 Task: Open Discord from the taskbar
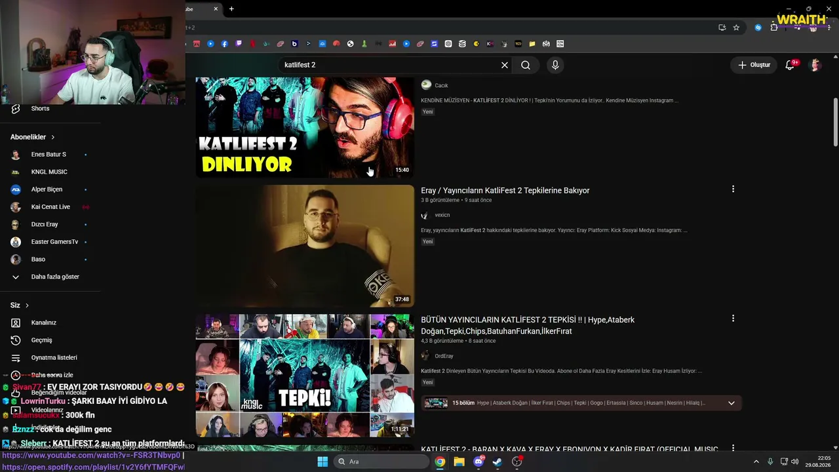[478, 462]
